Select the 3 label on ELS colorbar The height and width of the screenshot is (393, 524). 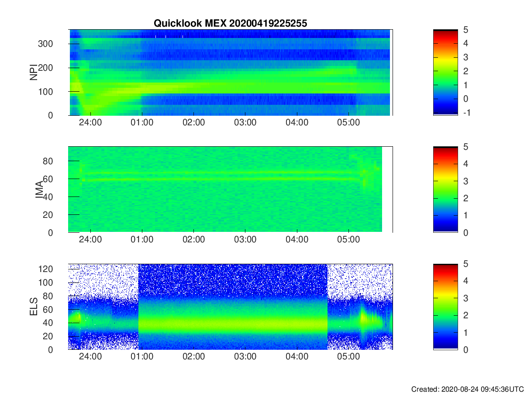point(466,298)
